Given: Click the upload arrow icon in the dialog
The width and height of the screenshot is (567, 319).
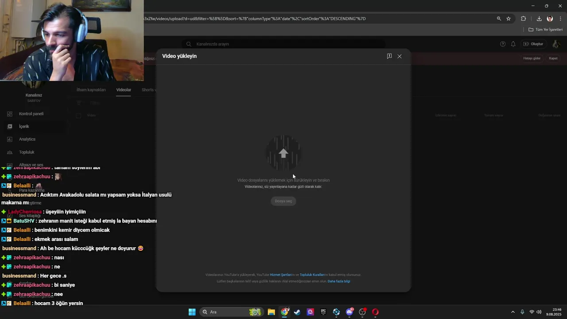Looking at the screenshot, I should [283, 153].
